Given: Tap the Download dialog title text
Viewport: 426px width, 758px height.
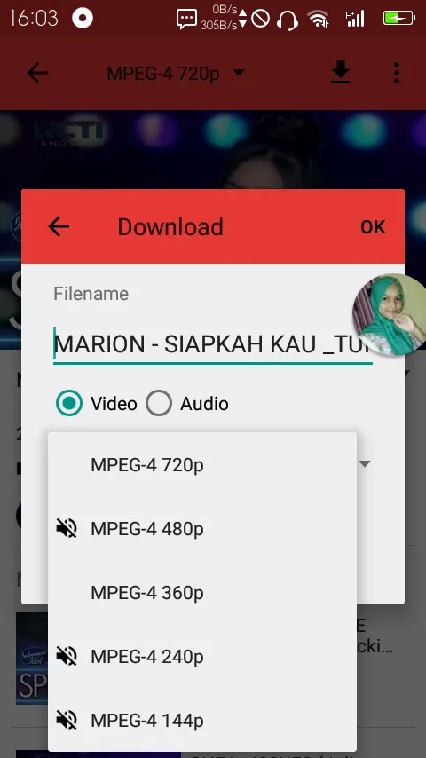Looking at the screenshot, I should pyautogui.click(x=170, y=226).
